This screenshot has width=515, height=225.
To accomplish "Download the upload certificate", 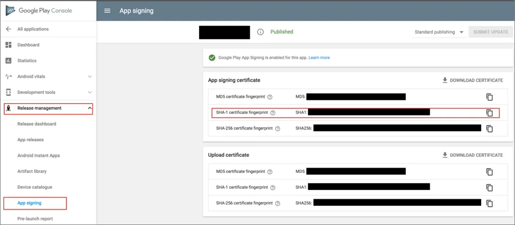I will pyautogui.click(x=473, y=155).
